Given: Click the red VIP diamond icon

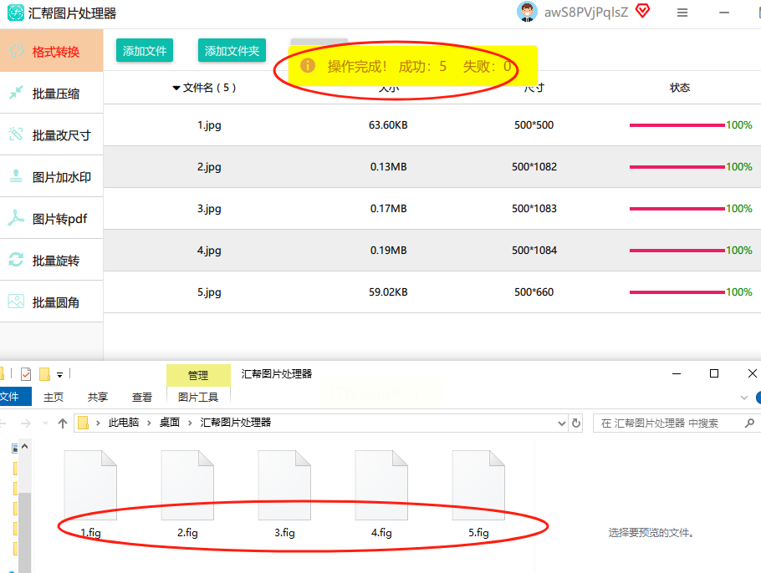Looking at the screenshot, I should point(642,12).
